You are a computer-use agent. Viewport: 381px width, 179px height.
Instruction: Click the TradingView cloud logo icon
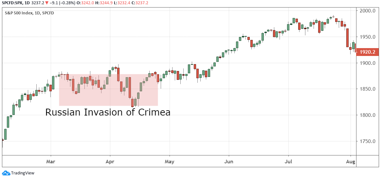[6, 173]
